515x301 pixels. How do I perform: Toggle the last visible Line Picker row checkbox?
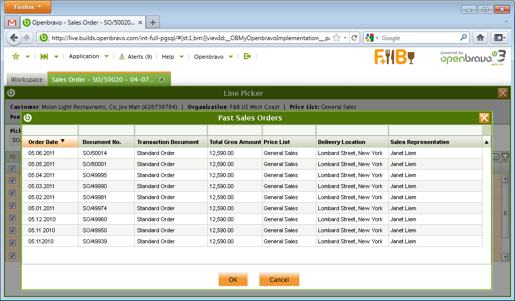tap(13, 255)
